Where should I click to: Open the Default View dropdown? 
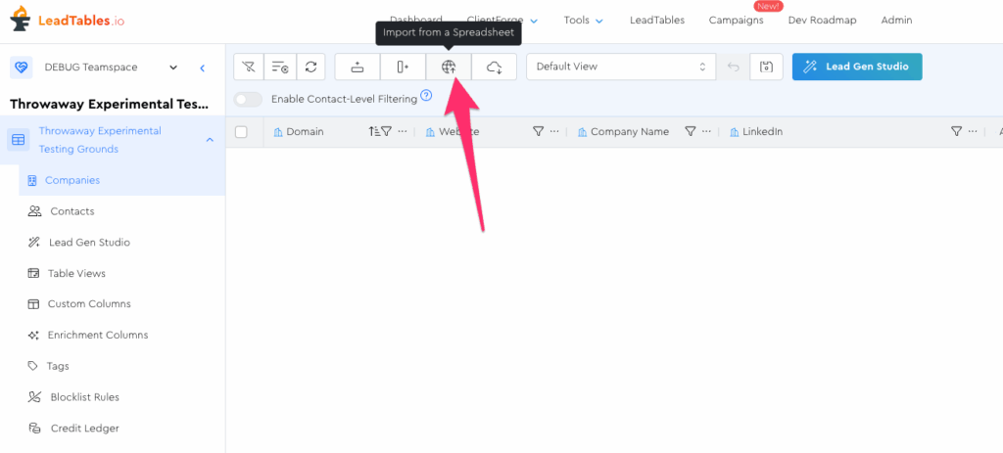pos(620,67)
